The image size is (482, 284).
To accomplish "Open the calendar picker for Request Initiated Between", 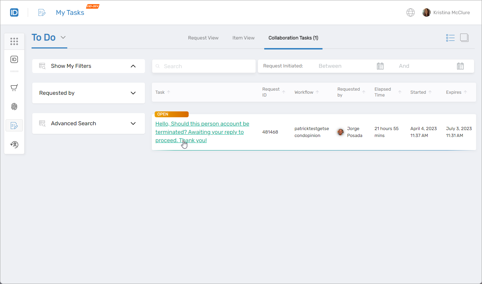I will click(x=380, y=66).
